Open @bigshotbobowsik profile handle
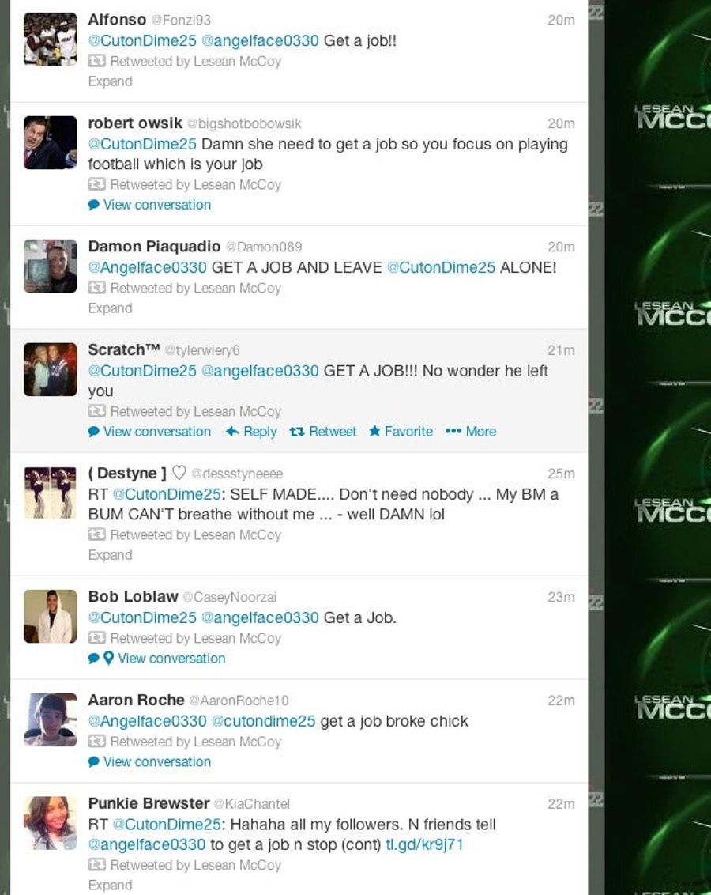 (244, 123)
